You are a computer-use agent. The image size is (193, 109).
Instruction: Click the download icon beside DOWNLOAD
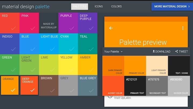click(154, 51)
